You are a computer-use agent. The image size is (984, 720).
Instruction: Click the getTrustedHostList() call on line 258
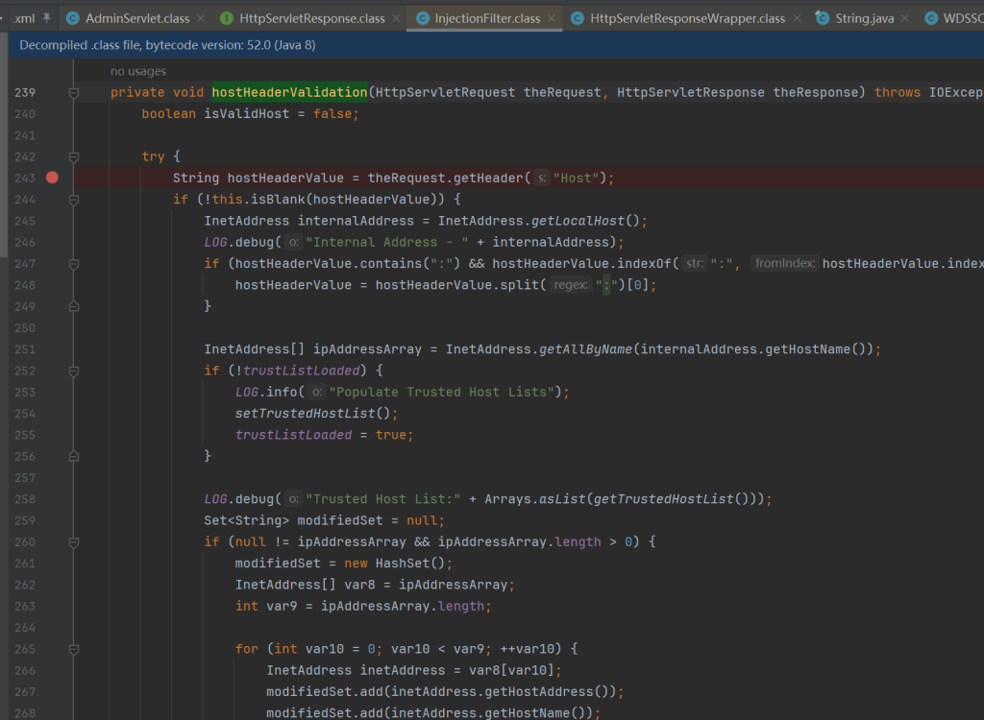671,499
